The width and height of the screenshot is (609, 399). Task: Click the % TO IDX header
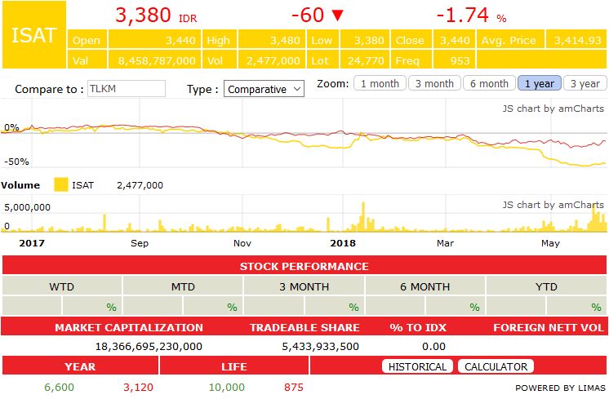tap(418, 327)
